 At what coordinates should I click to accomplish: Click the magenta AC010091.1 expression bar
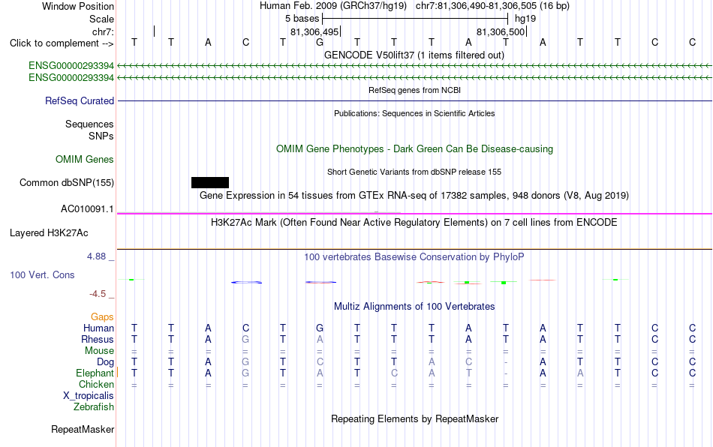tap(414, 213)
